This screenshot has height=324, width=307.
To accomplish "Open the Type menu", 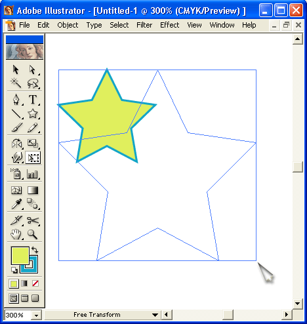I will [94, 25].
